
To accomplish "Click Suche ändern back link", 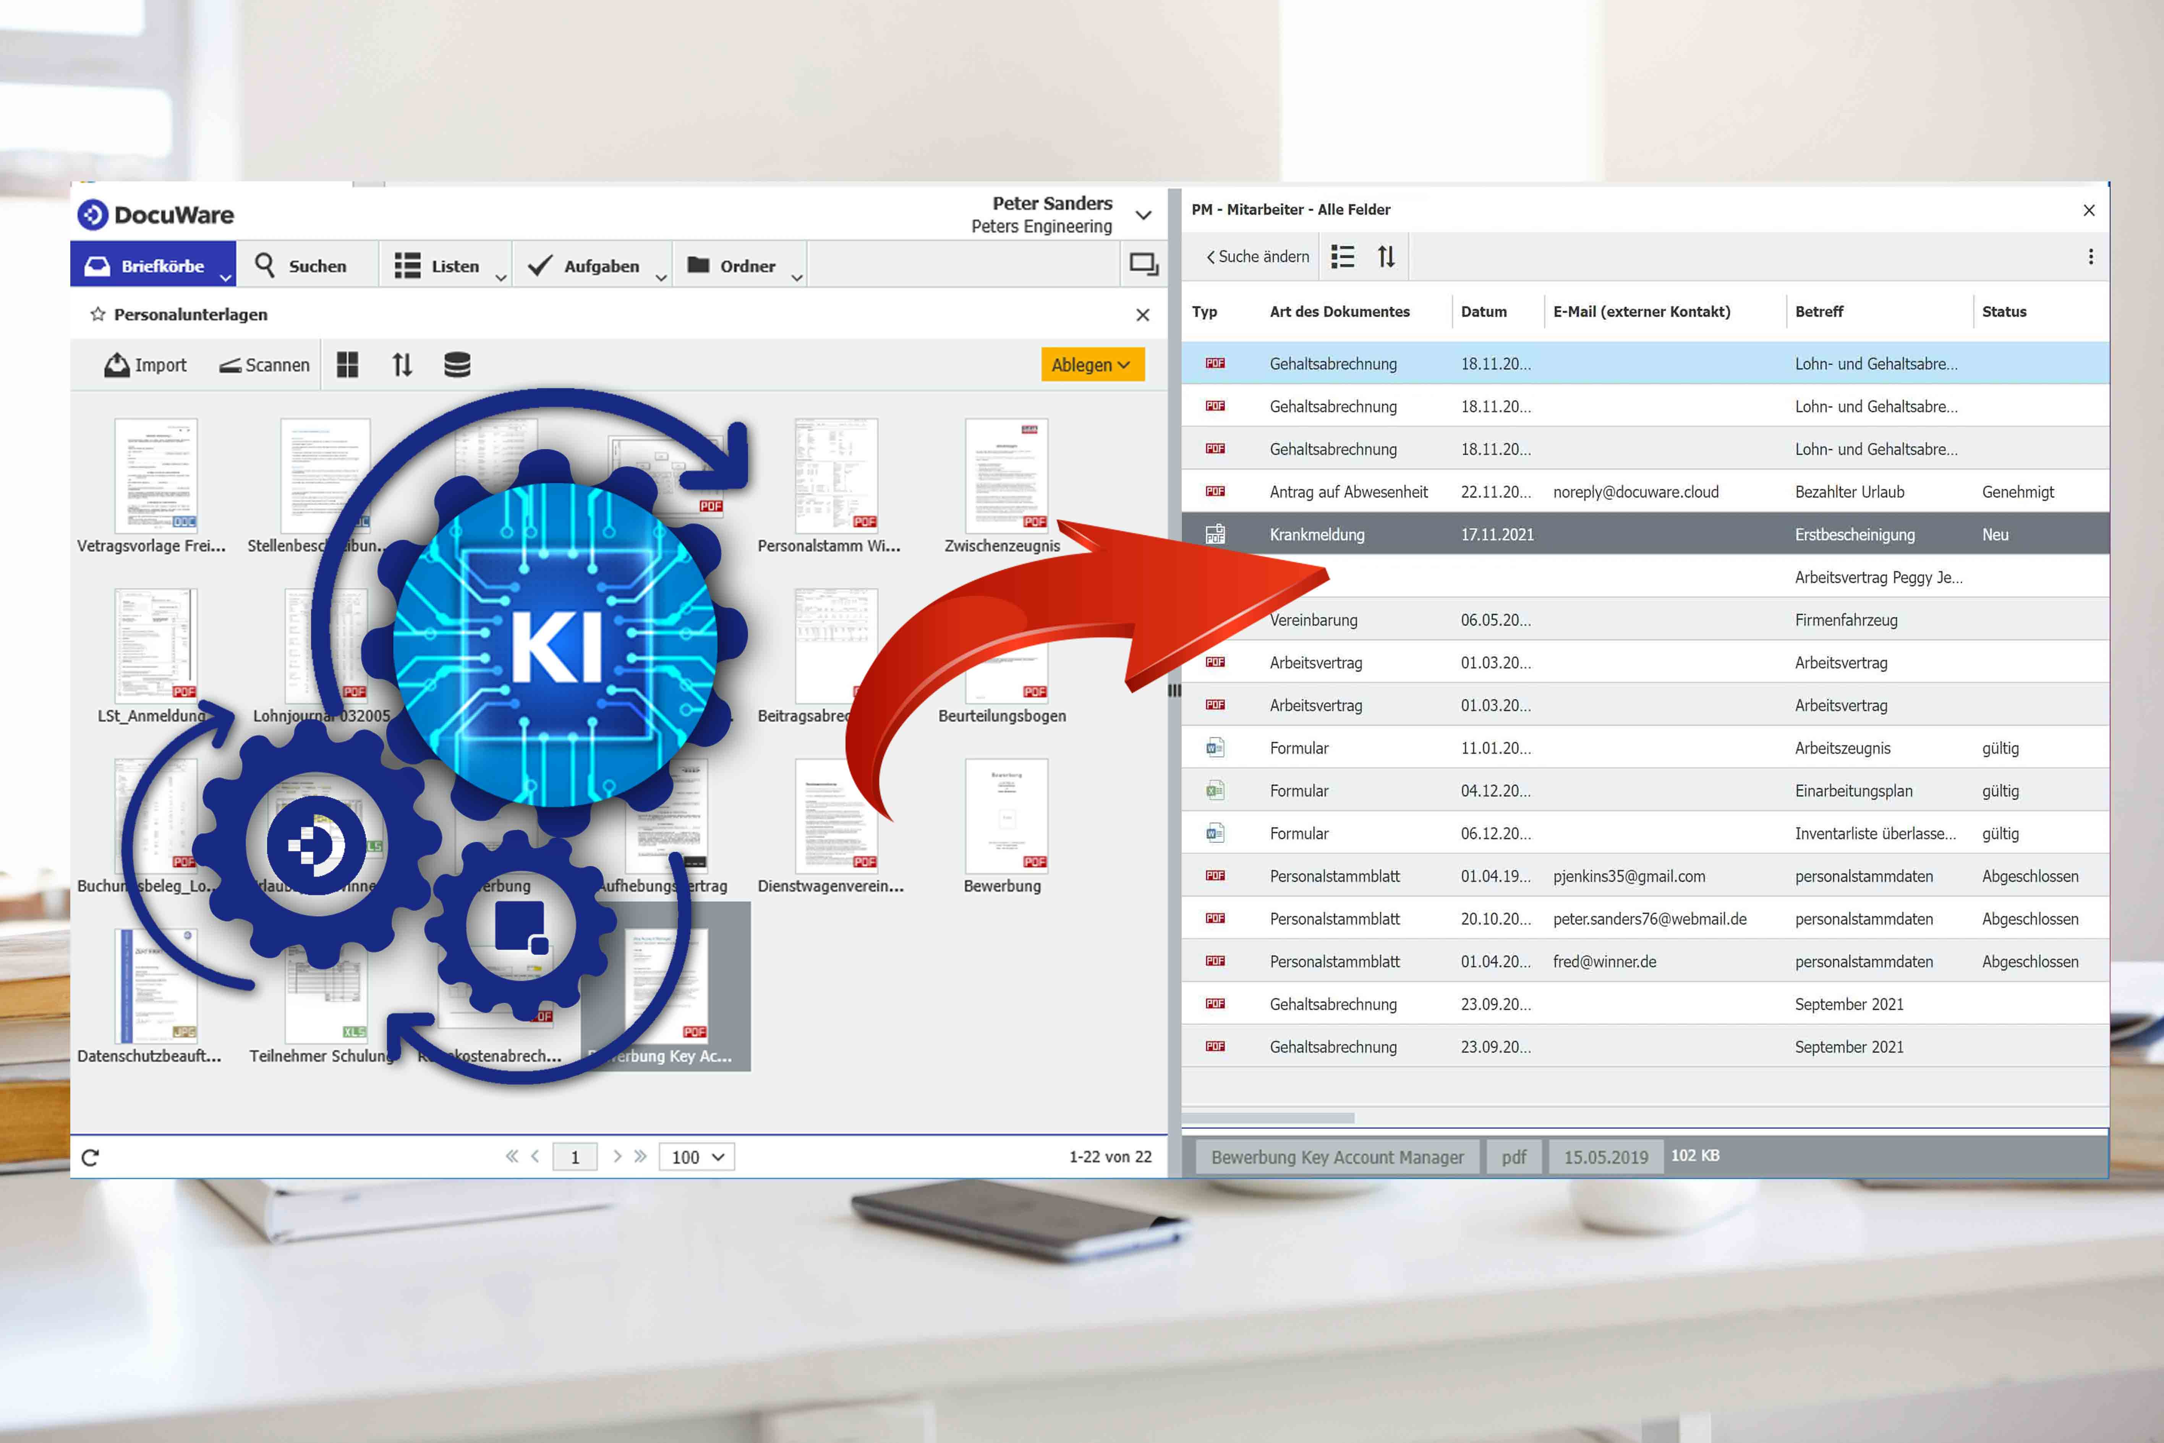I will [1257, 257].
